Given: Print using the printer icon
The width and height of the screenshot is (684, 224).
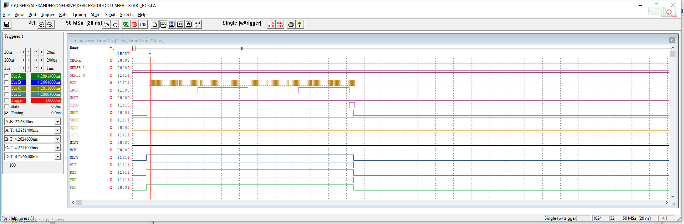Looking at the screenshot, I should (291, 24).
